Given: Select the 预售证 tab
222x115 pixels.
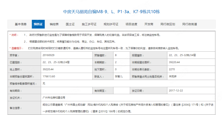Looking at the screenshot, I should pyautogui.click(x=38, y=24).
